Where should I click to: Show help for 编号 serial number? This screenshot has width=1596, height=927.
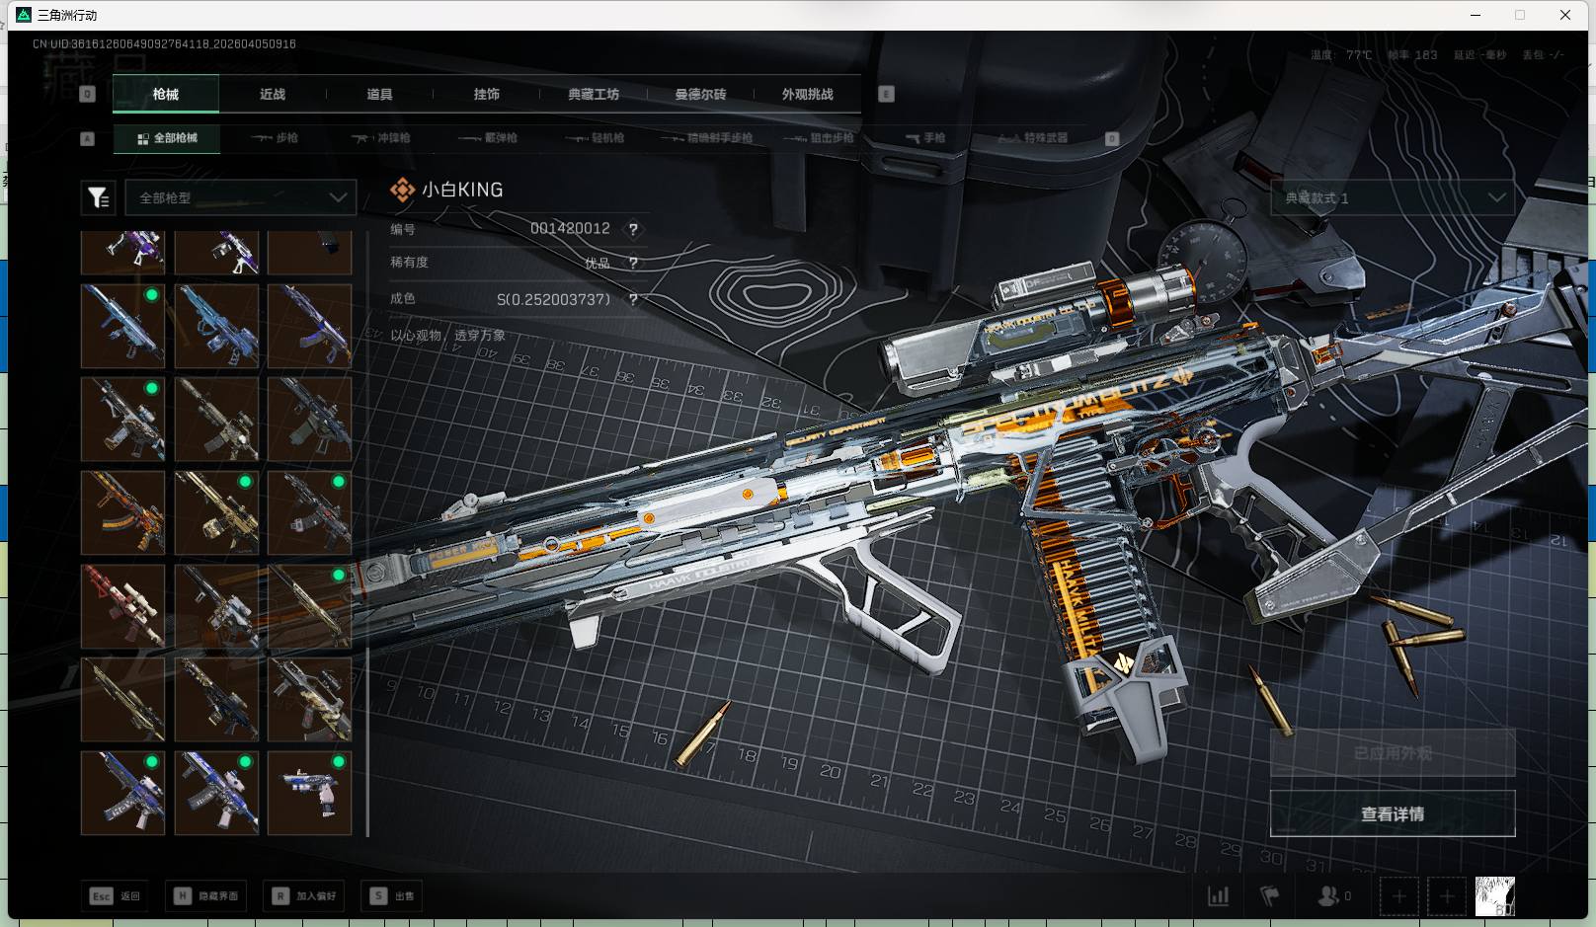(x=633, y=229)
